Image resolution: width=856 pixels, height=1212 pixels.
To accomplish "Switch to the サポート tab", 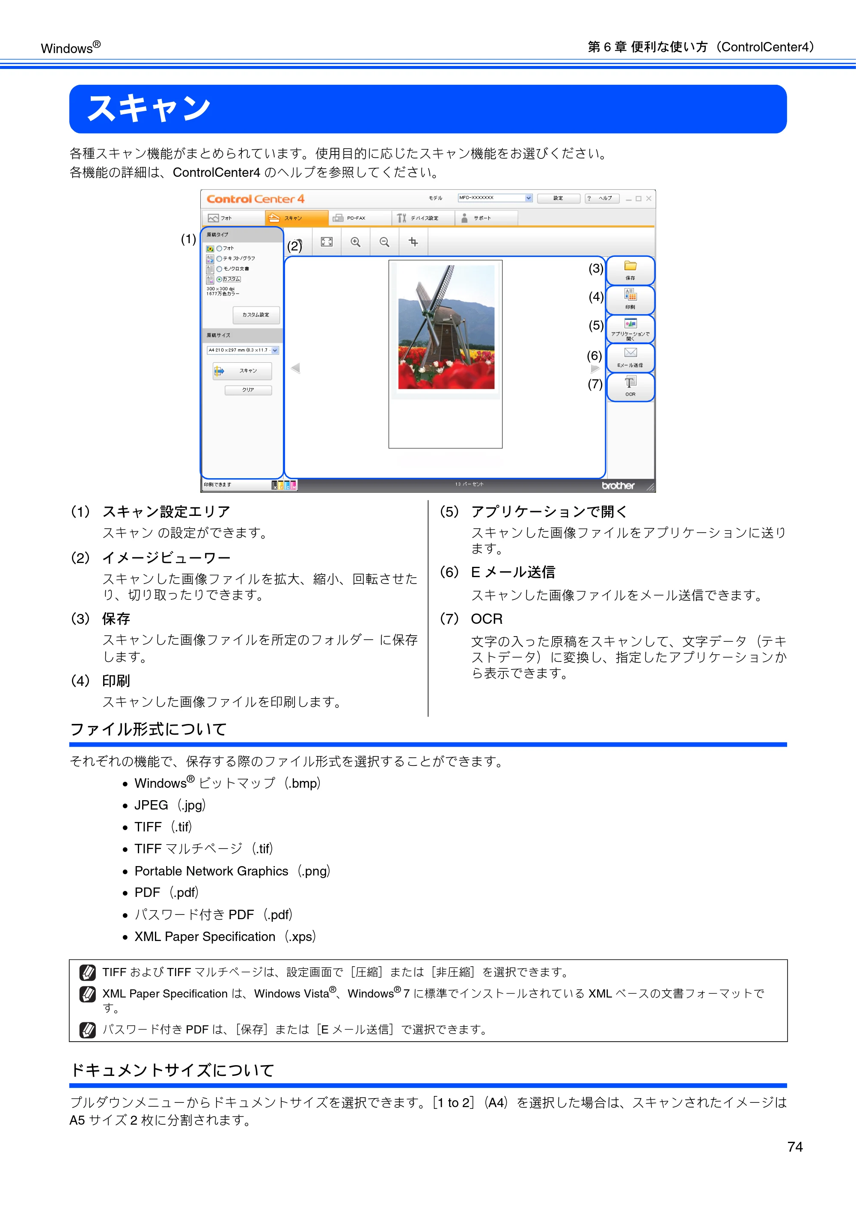I will (x=487, y=218).
